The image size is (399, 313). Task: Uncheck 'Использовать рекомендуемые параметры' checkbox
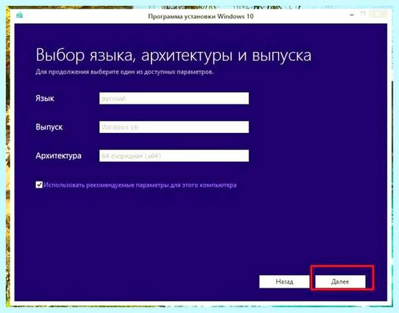[x=39, y=185]
